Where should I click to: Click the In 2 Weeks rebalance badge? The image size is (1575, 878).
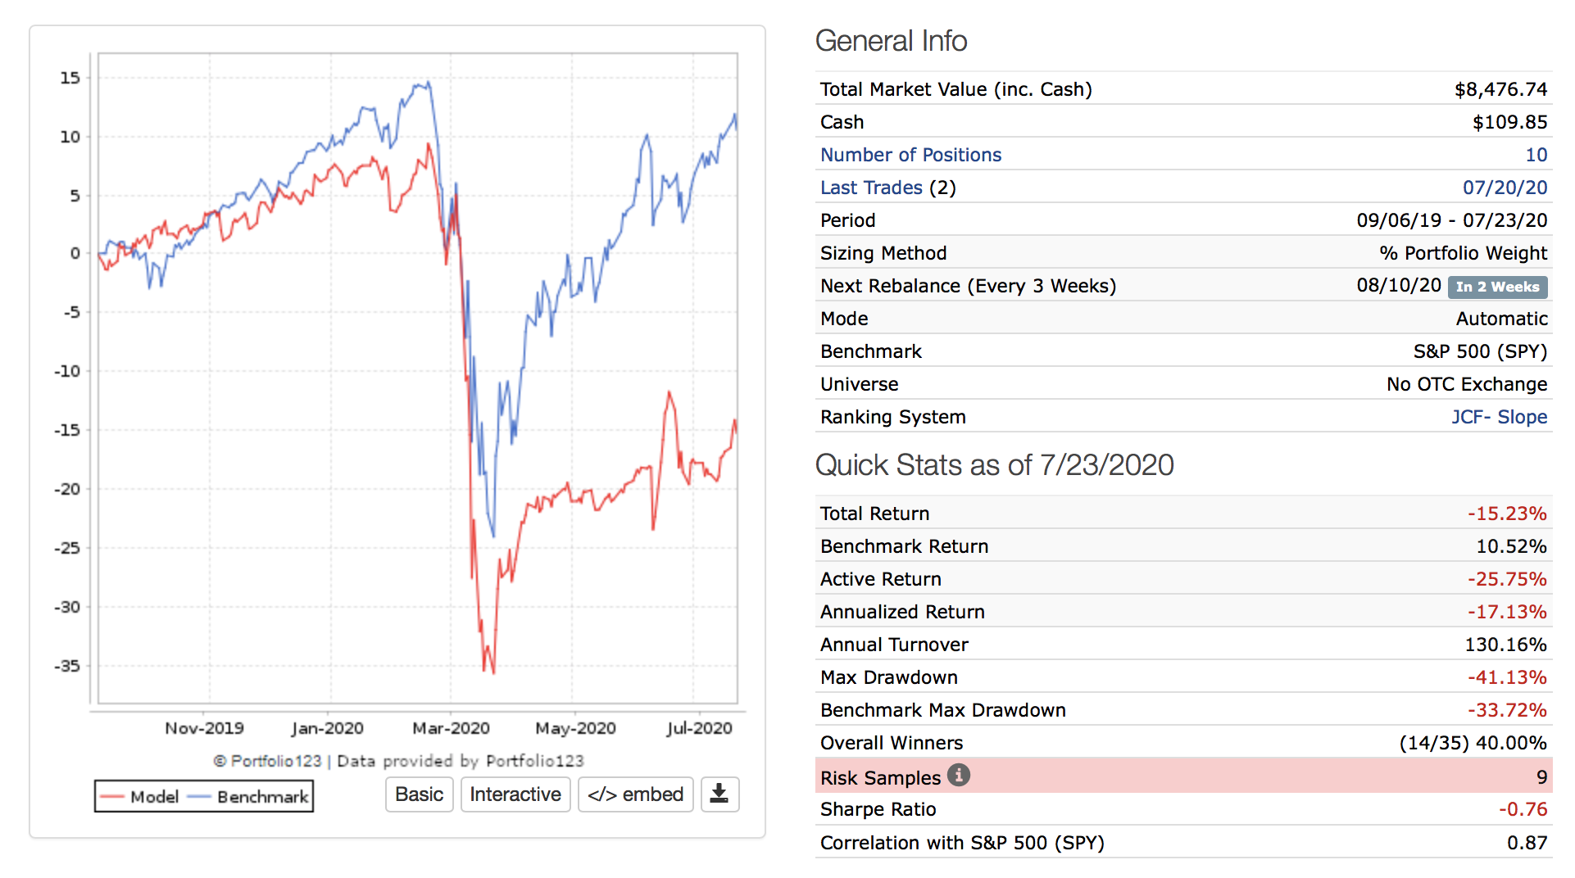(1497, 287)
